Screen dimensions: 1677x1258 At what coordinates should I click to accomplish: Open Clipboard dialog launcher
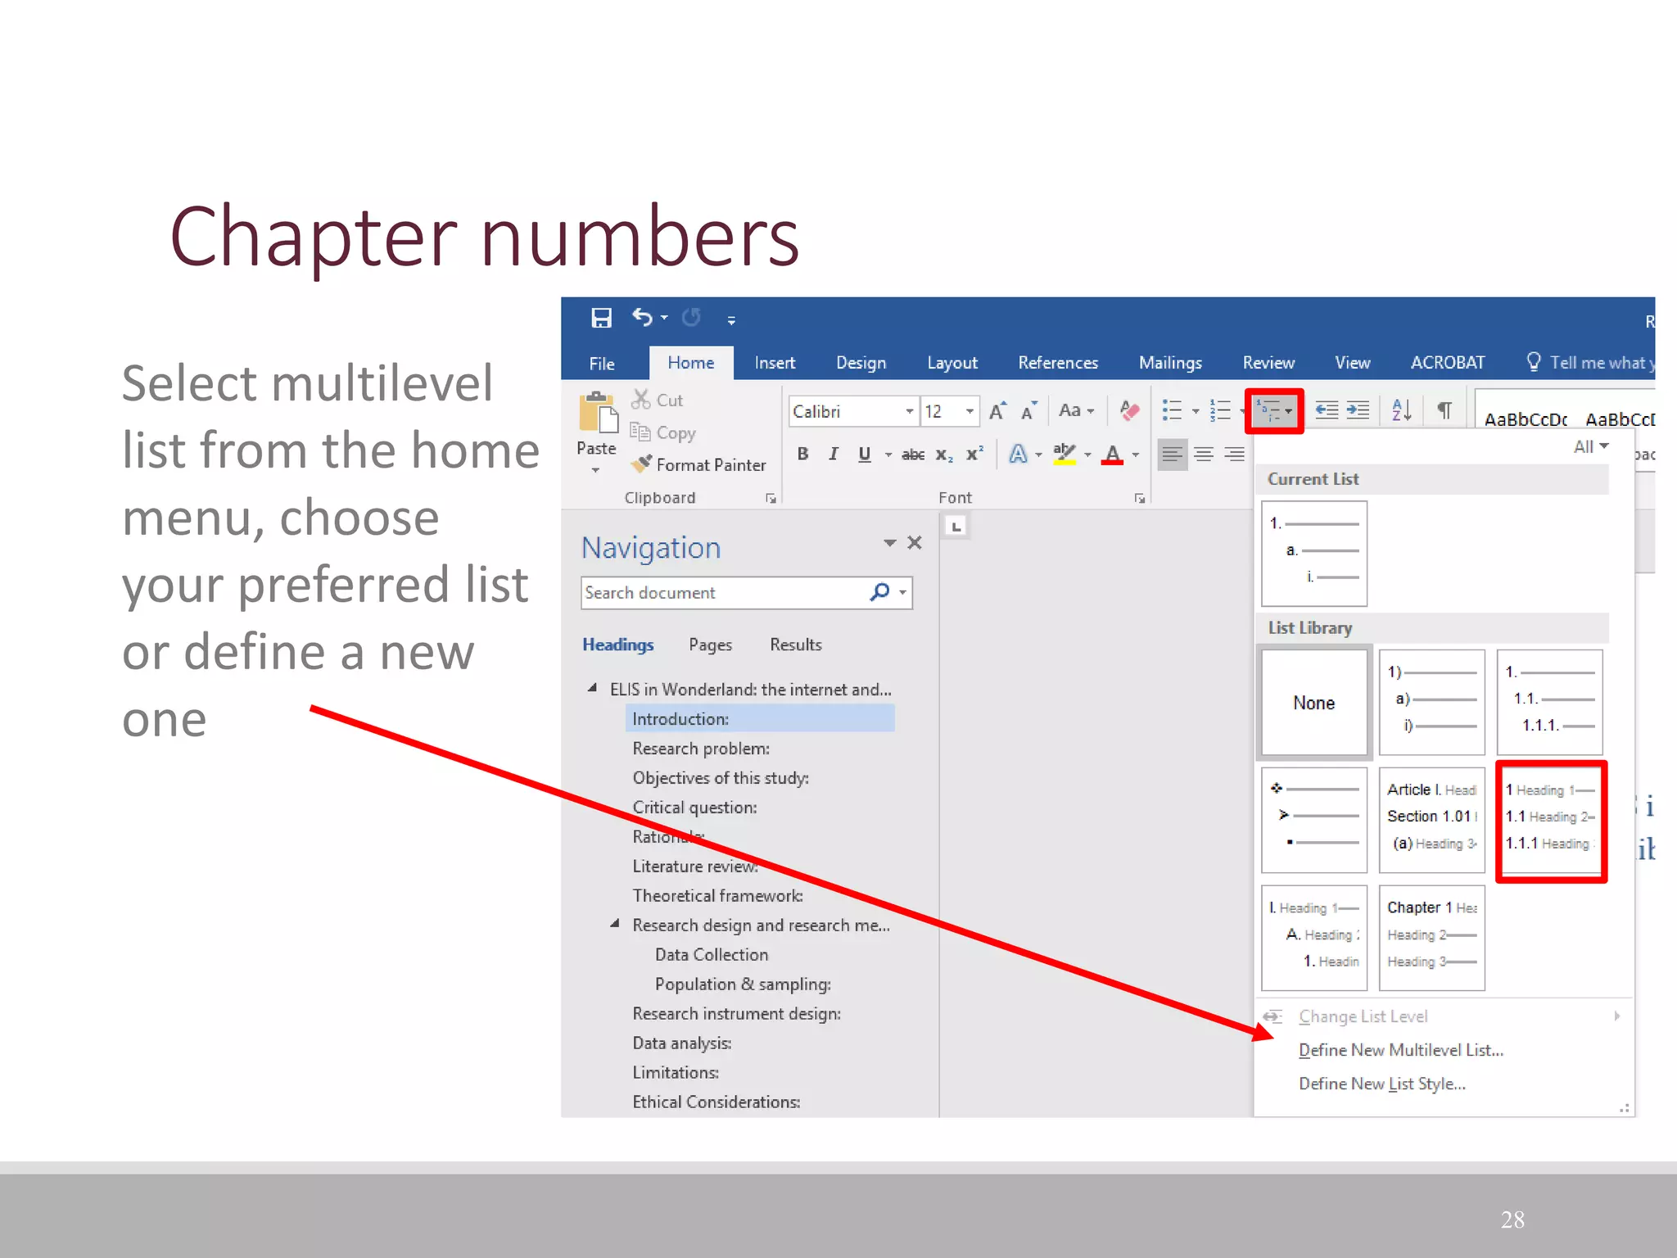coord(771,498)
